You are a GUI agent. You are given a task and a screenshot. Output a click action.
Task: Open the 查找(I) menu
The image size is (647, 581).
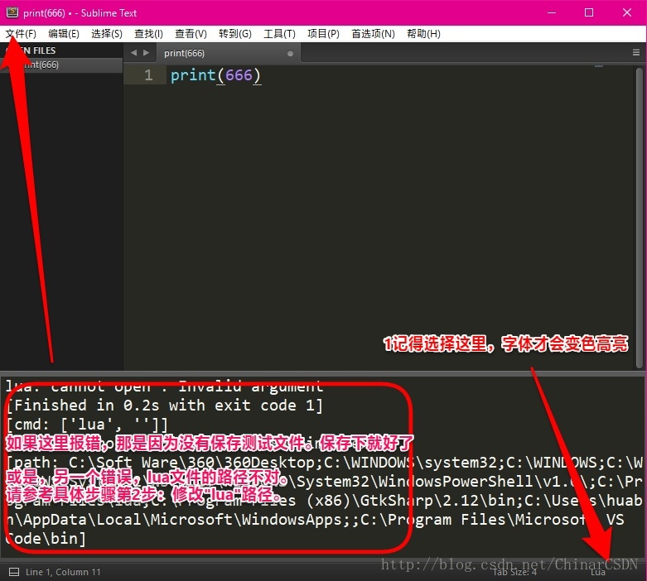pos(148,34)
